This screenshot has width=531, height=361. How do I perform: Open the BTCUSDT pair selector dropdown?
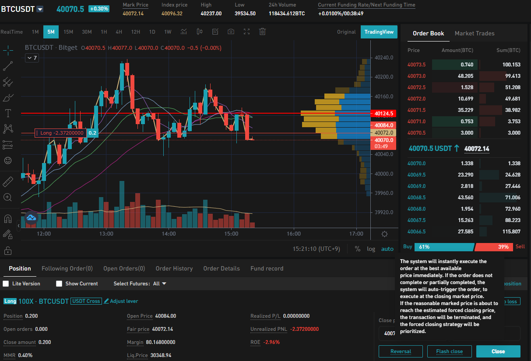(x=40, y=9)
